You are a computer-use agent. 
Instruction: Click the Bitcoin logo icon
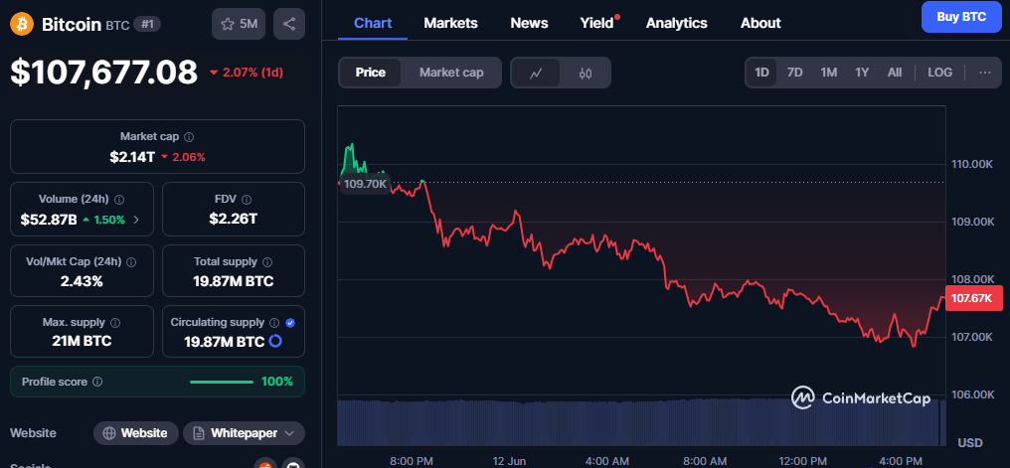[22, 25]
